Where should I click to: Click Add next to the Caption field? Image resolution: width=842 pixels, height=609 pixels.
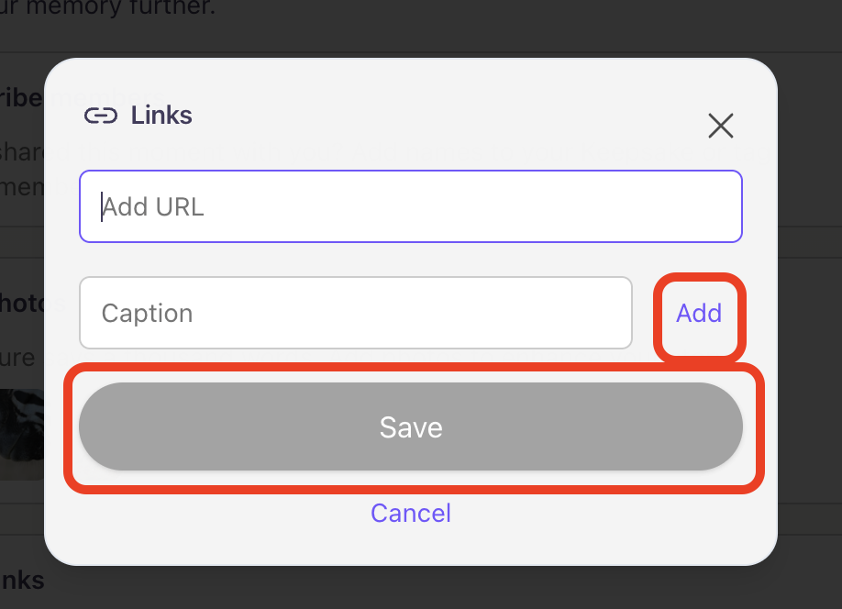coord(699,314)
